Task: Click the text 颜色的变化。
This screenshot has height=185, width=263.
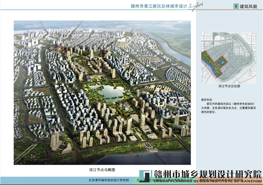Action: click(x=209, y=112)
